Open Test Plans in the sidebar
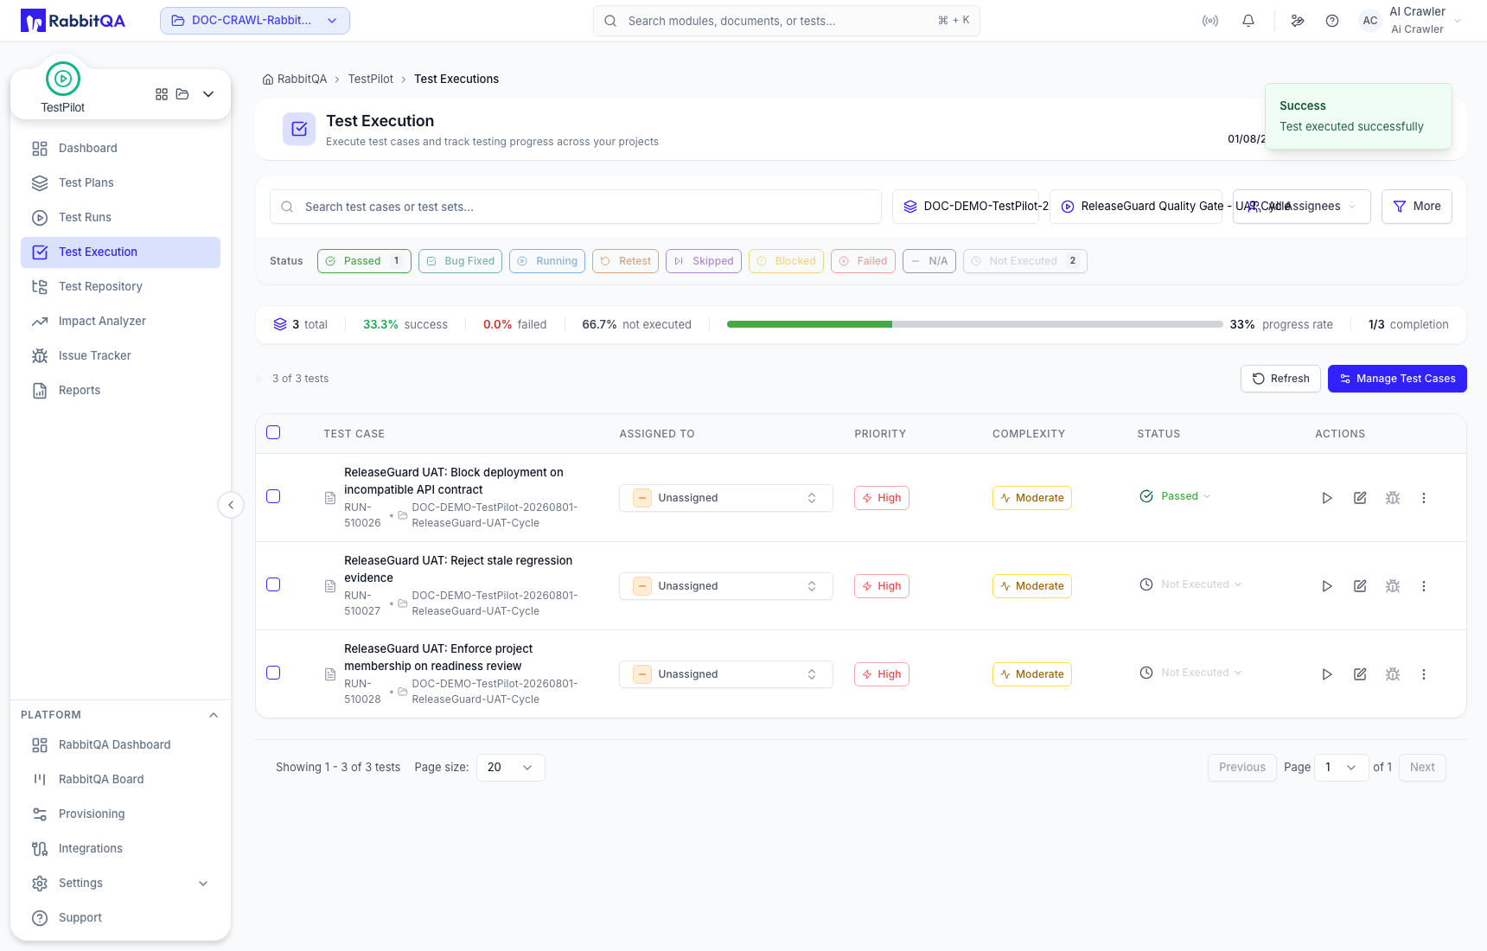Screen dimensions: 1487x951 pyautogui.click(x=121, y=183)
